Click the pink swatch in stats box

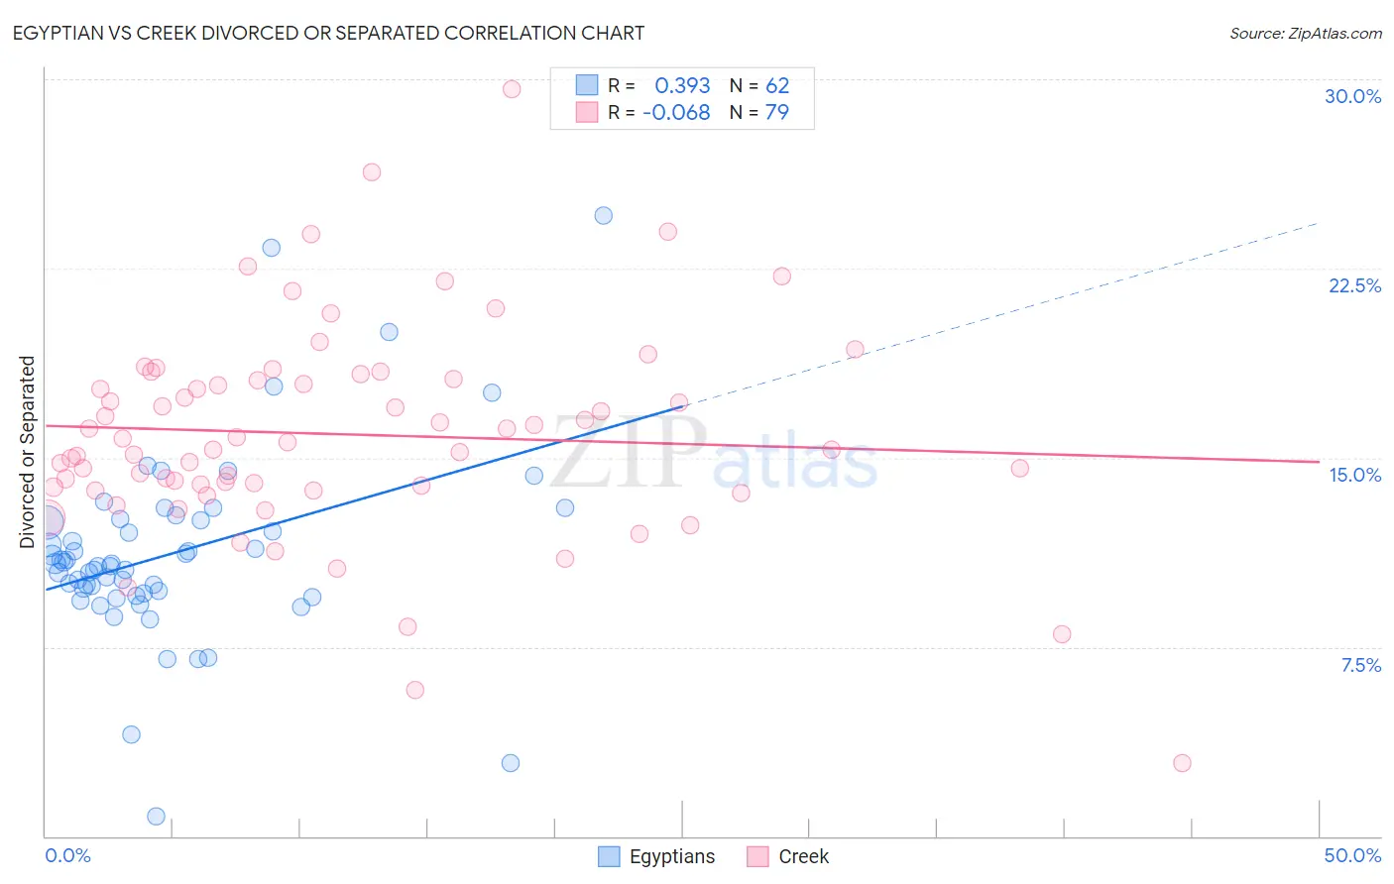[587, 112]
